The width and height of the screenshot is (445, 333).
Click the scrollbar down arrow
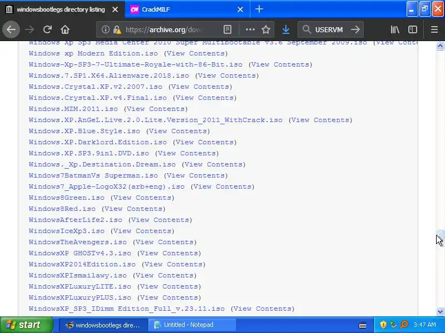tap(440, 311)
